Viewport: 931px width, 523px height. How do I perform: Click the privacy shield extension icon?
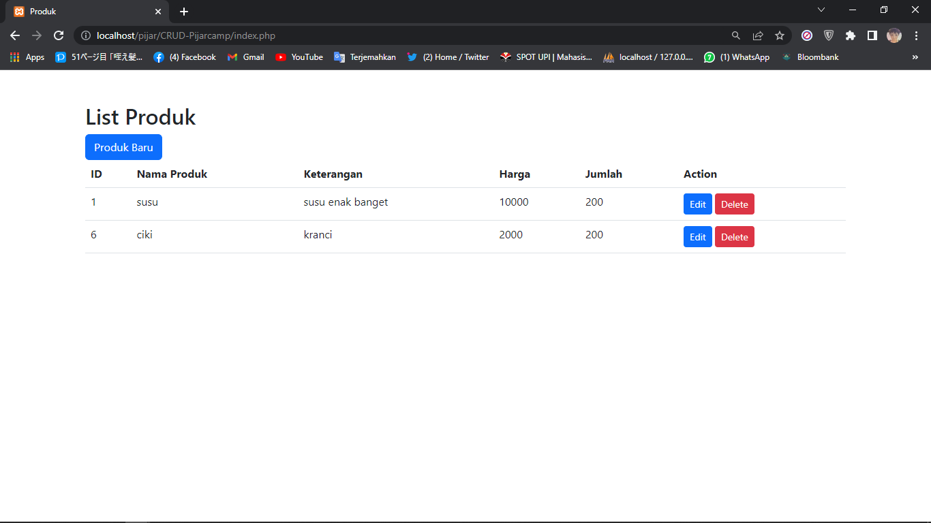click(x=829, y=35)
